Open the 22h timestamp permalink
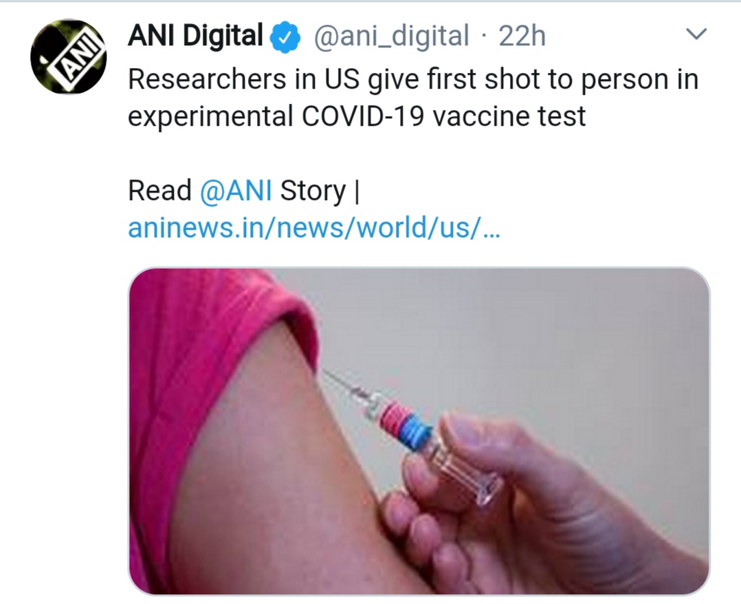Screen dimensions: 741x604 [x=522, y=36]
